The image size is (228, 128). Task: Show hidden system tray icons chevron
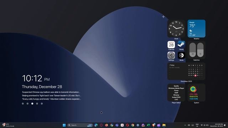(x=185, y=125)
